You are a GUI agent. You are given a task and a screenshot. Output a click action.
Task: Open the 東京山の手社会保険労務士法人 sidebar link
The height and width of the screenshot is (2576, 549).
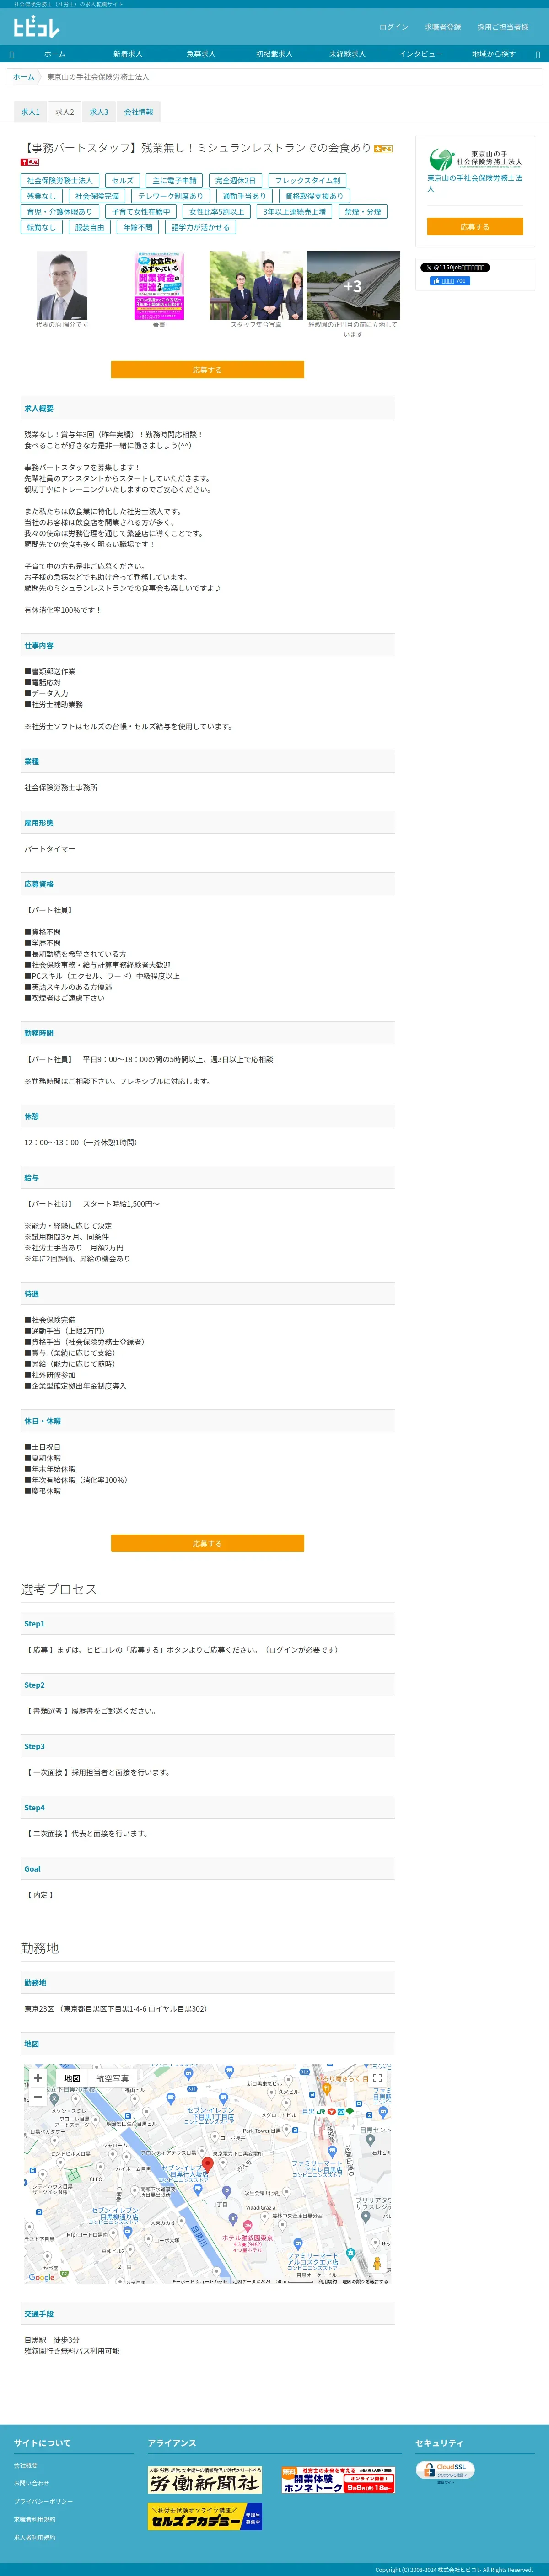click(475, 183)
